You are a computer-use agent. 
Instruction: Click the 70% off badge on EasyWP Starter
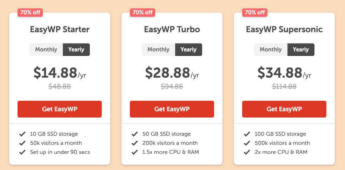[x=30, y=13]
